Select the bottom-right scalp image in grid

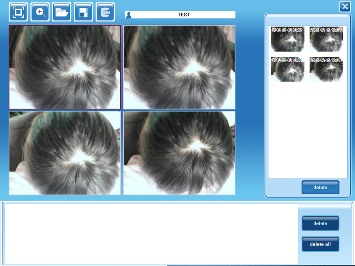[179, 153]
